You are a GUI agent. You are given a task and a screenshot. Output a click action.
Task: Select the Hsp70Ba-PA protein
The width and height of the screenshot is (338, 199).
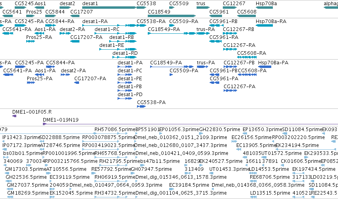273,63
